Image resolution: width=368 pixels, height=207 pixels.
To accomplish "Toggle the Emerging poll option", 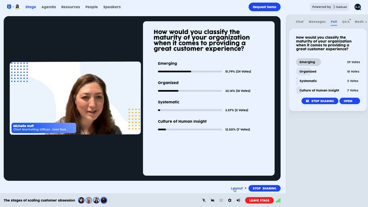I will (x=308, y=62).
